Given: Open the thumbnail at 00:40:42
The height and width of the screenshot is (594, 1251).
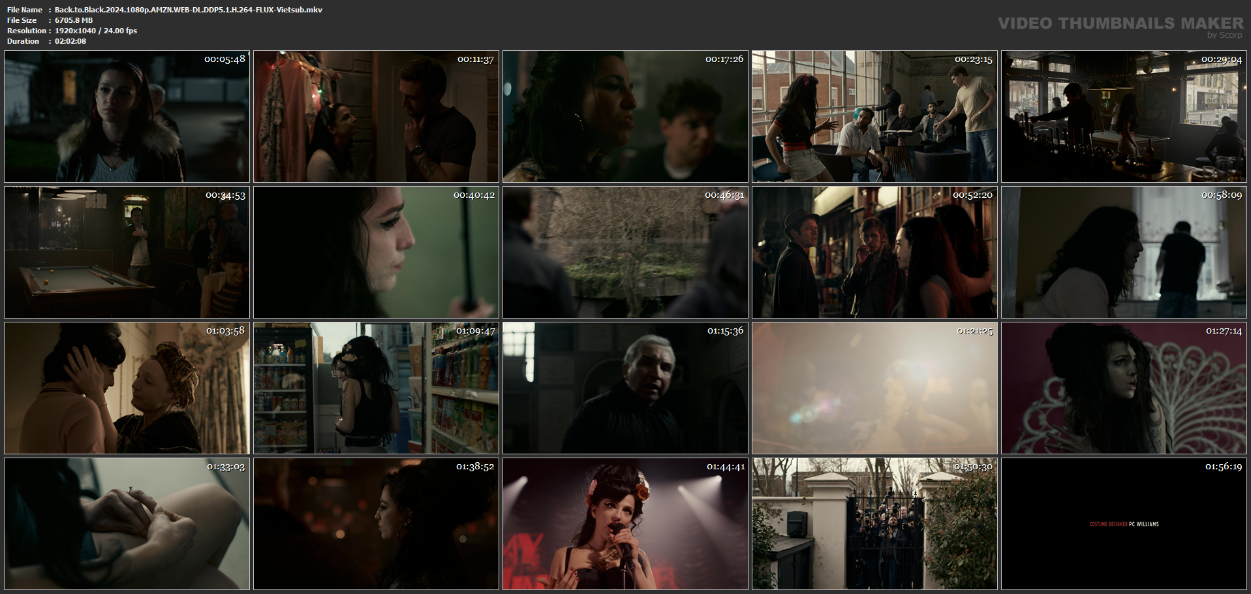Looking at the screenshot, I should click(x=376, y=252).
